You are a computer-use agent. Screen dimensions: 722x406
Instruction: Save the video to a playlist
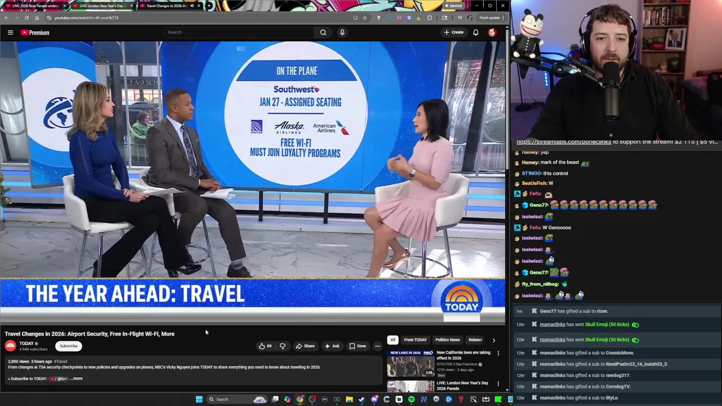pos(358,346)
